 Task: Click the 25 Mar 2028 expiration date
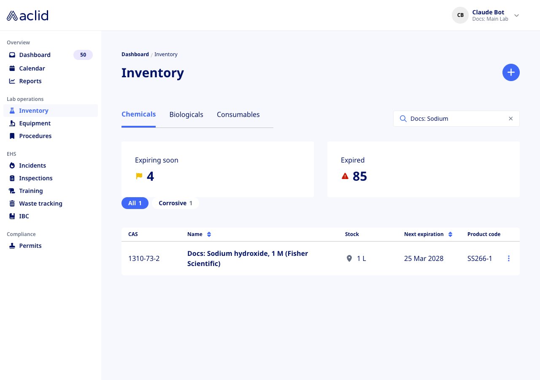click(424, 258)
